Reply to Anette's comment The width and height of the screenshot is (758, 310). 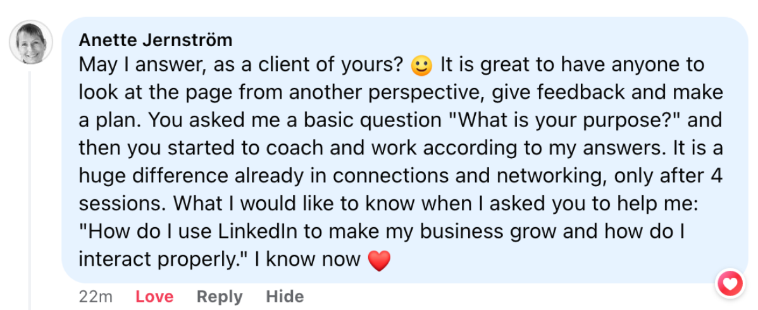click(x=220, y=296)
